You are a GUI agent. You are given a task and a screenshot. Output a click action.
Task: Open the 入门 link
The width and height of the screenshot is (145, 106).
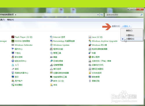(17, 65)
